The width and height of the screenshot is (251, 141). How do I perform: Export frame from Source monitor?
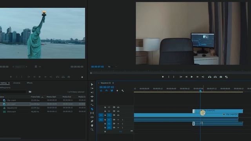click(x=69, y=77)
